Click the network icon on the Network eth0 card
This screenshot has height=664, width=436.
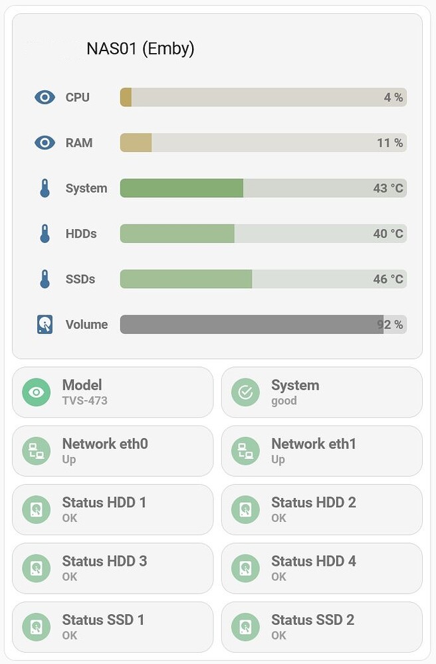tap(37, 451)
